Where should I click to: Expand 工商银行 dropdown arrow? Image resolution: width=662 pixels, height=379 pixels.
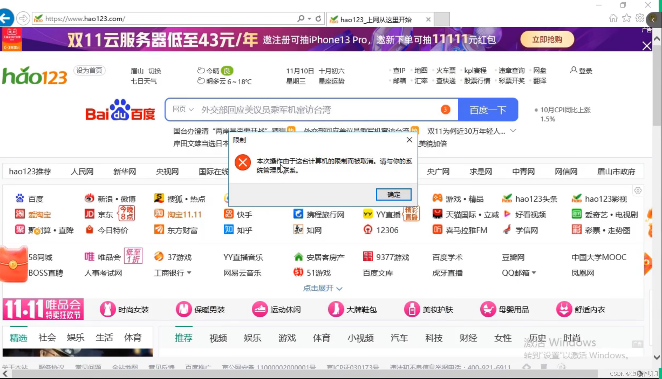(189, 273)
